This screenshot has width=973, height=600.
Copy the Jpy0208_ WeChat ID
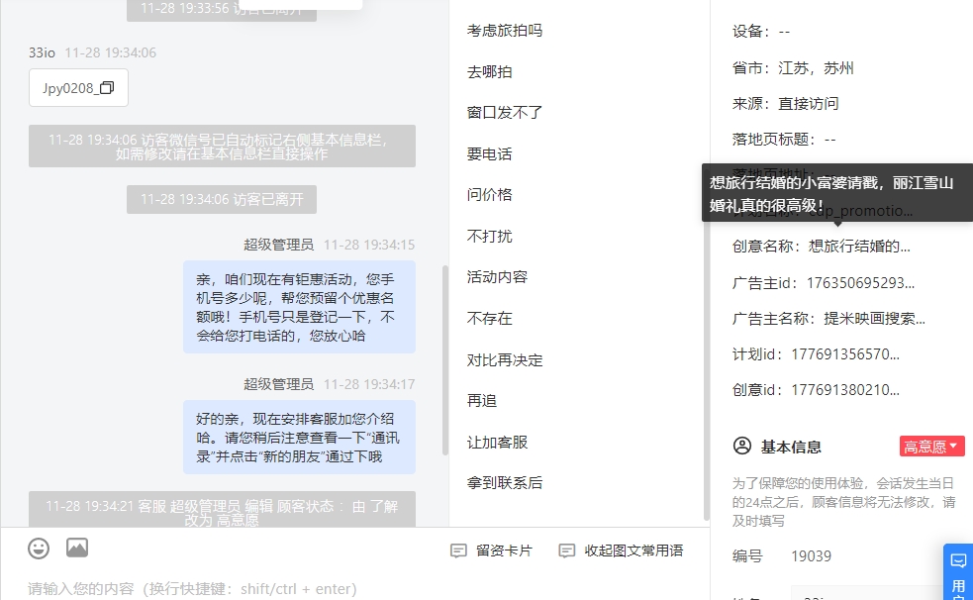coord(107,88)
